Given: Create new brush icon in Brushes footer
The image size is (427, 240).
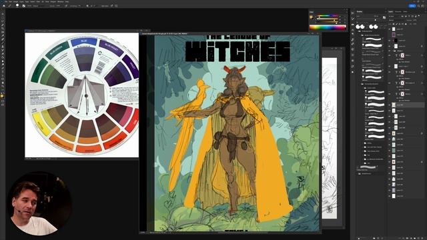Looking at the screenshot, I should tap(378, 239).
